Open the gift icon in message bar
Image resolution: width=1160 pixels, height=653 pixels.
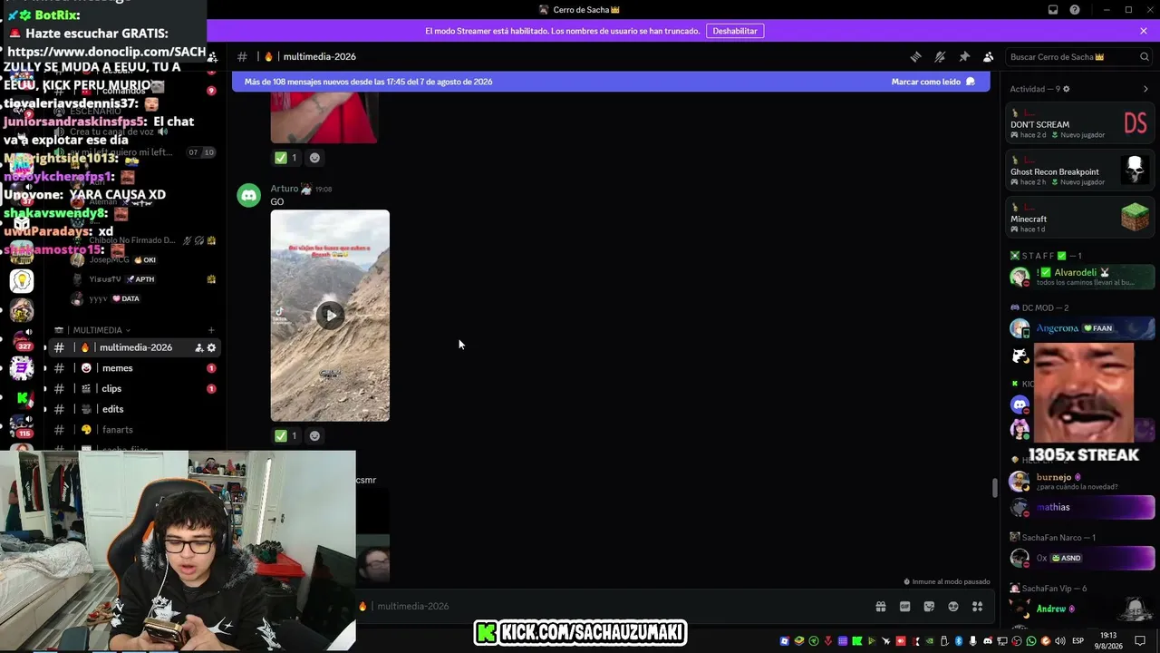[x=880, y=606]
